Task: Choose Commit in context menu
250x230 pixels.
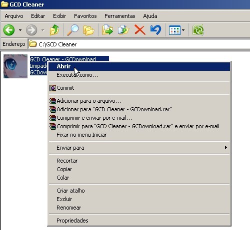Action: 139,88
